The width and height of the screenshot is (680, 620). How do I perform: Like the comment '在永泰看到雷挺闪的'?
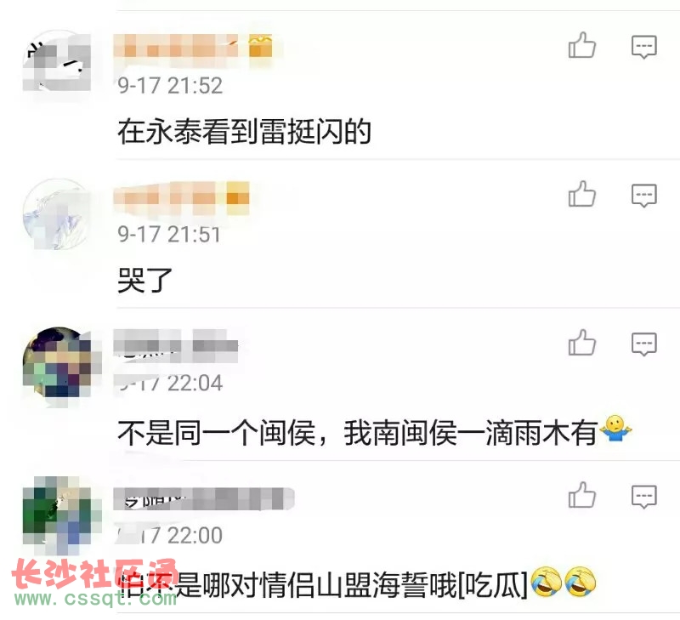point(582,45)
